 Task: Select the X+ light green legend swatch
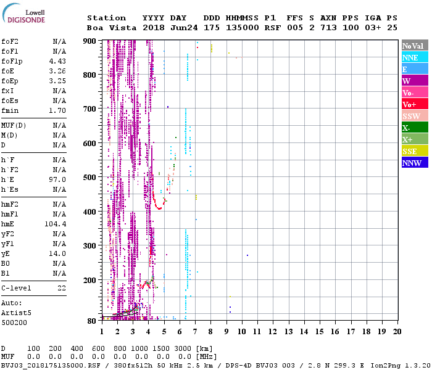click(x=415, y=139)
